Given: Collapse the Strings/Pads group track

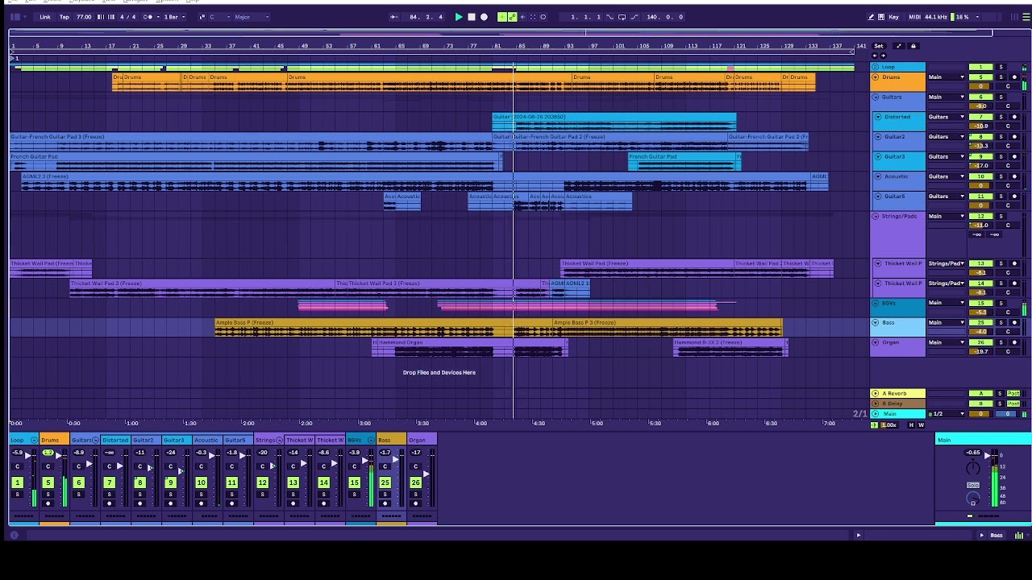Looking at the screenshot, I should 876,216.
